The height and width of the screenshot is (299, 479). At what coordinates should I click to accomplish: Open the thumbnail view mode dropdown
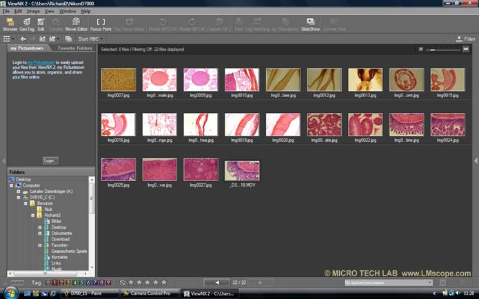click(8, 39)
